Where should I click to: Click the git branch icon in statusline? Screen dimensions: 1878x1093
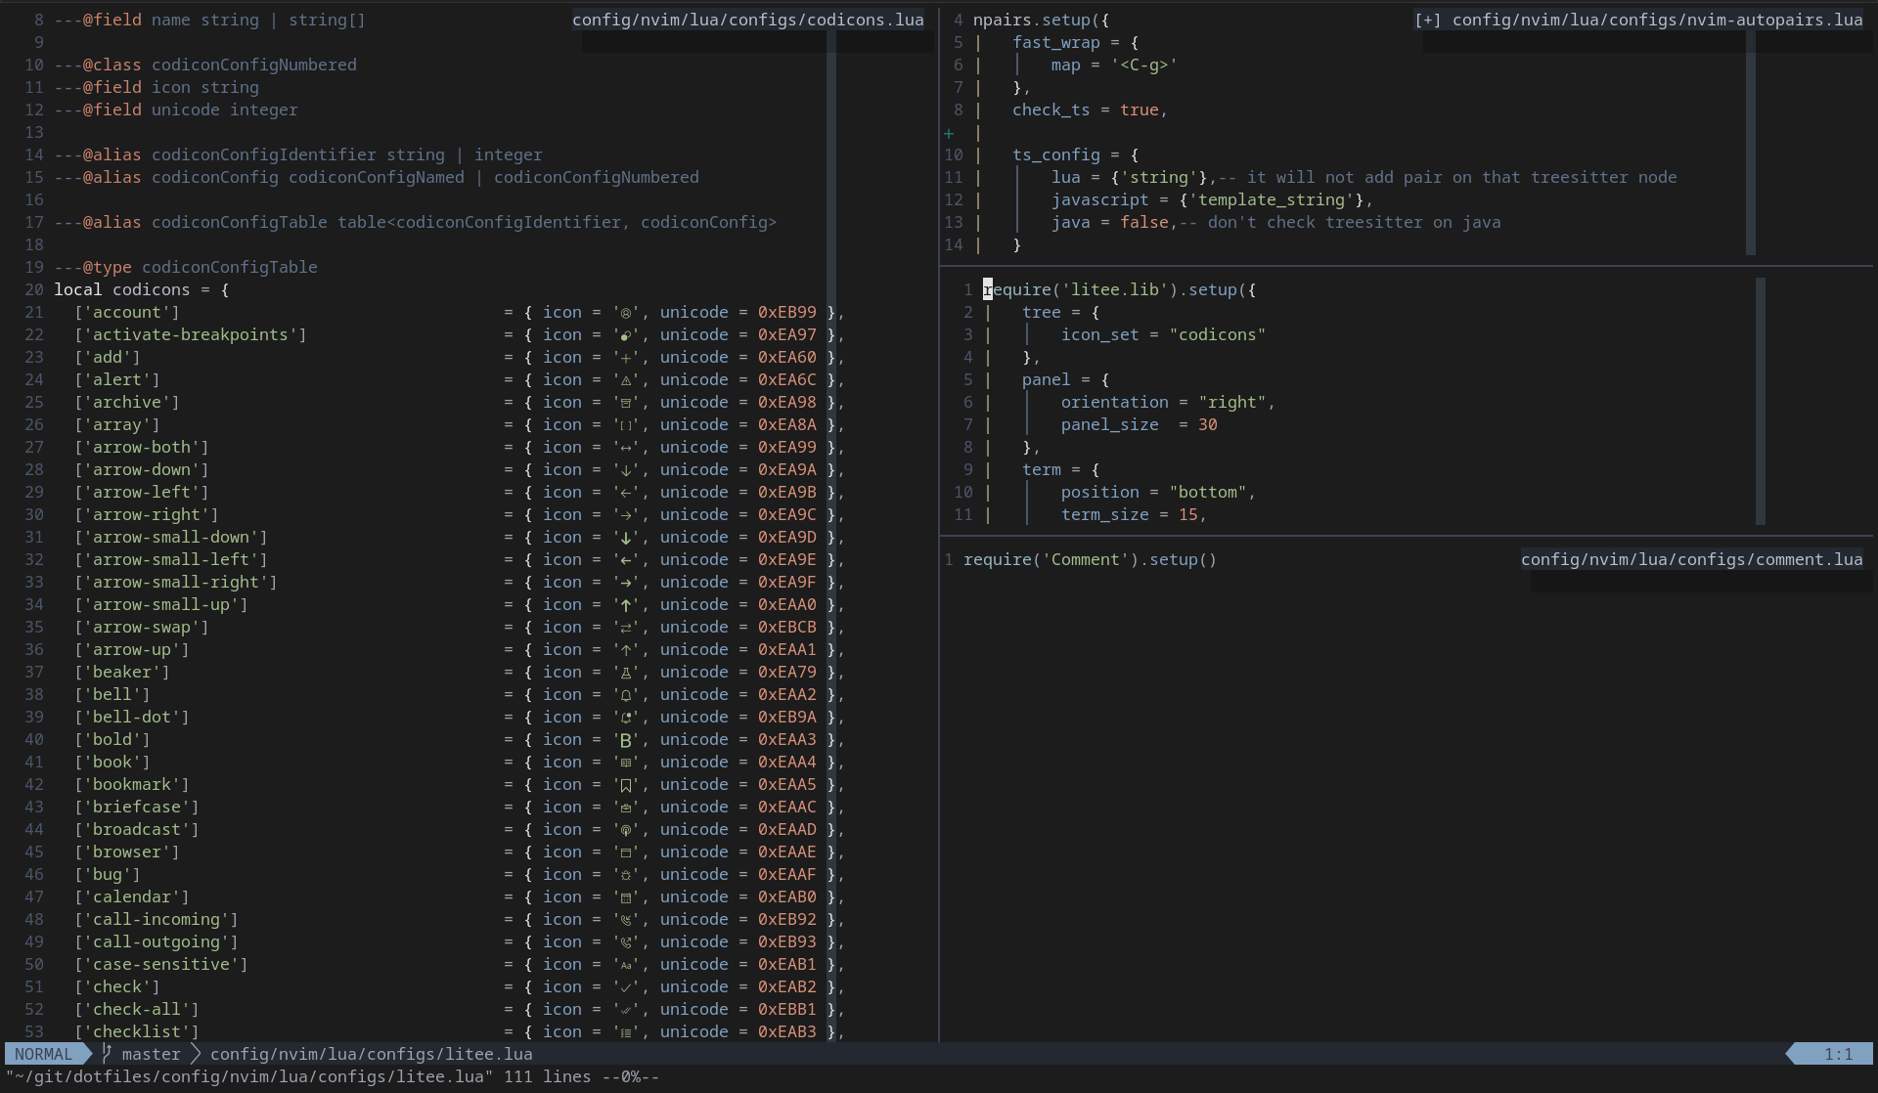[108, 1054]
